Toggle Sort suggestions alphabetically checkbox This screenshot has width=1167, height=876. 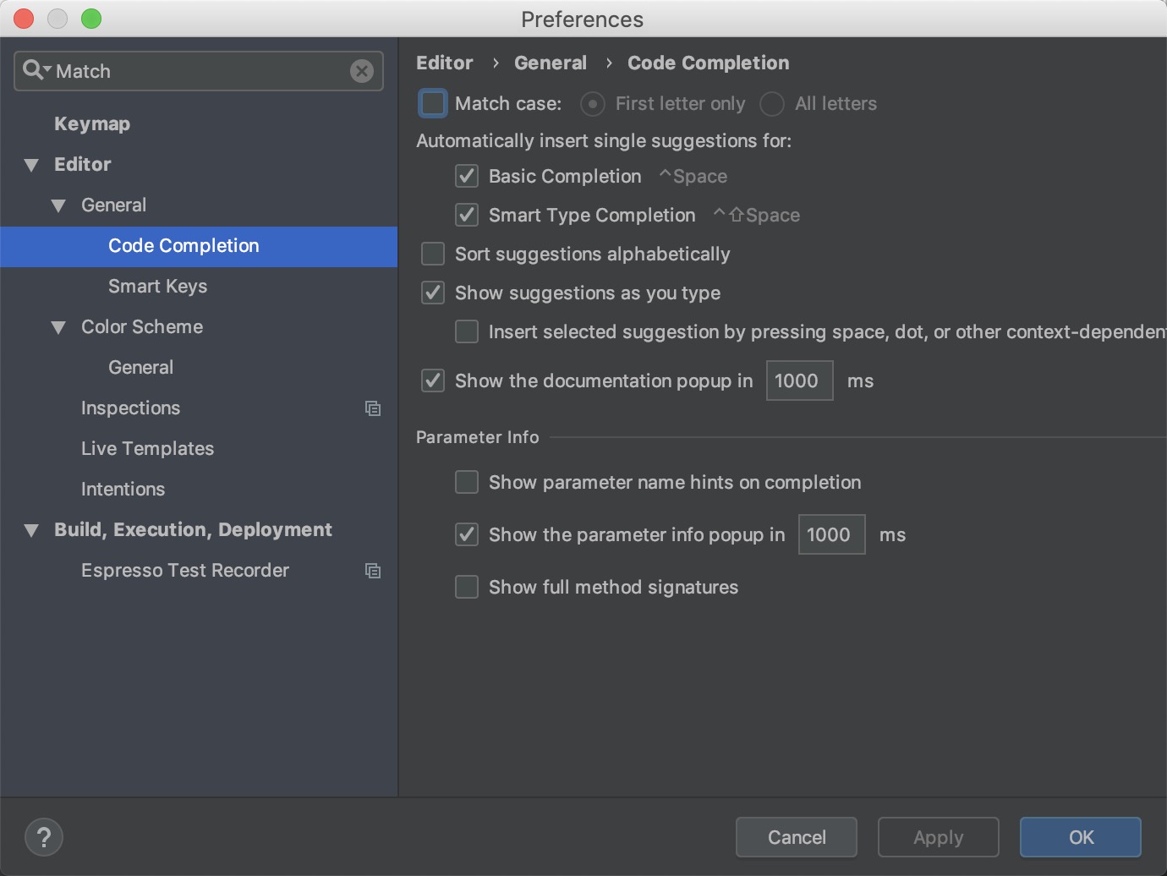(x=433, y=254)
